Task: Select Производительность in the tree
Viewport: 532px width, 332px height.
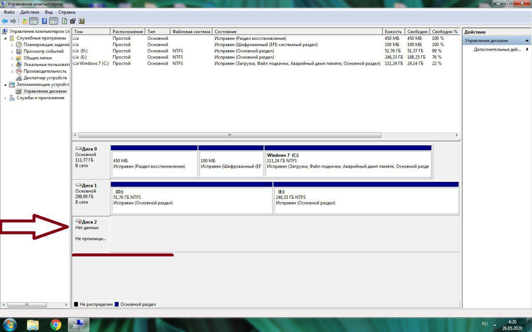Action: [x=44, y=71]
